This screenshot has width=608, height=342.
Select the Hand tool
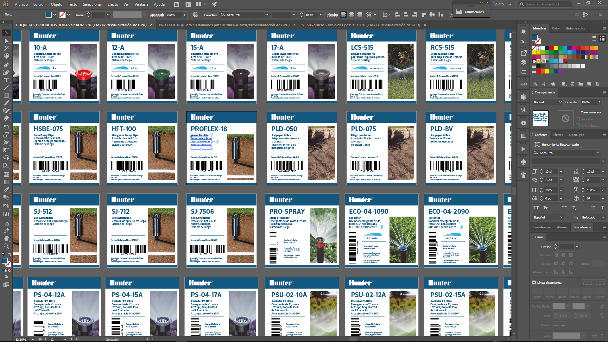[6, 238]
